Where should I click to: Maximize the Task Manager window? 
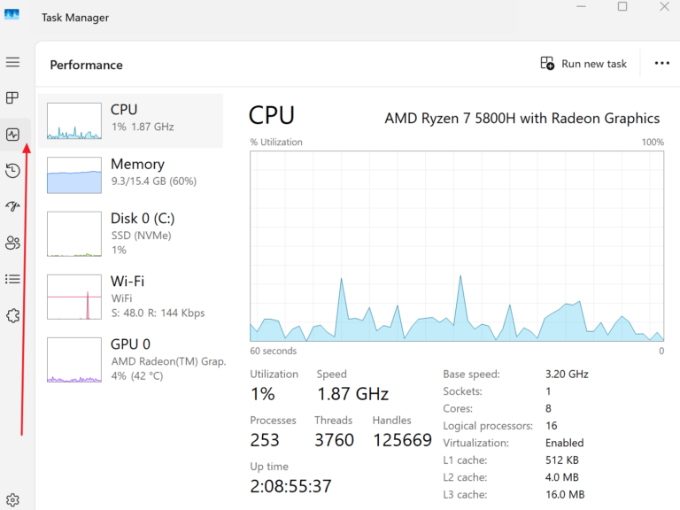coord(622,7)
